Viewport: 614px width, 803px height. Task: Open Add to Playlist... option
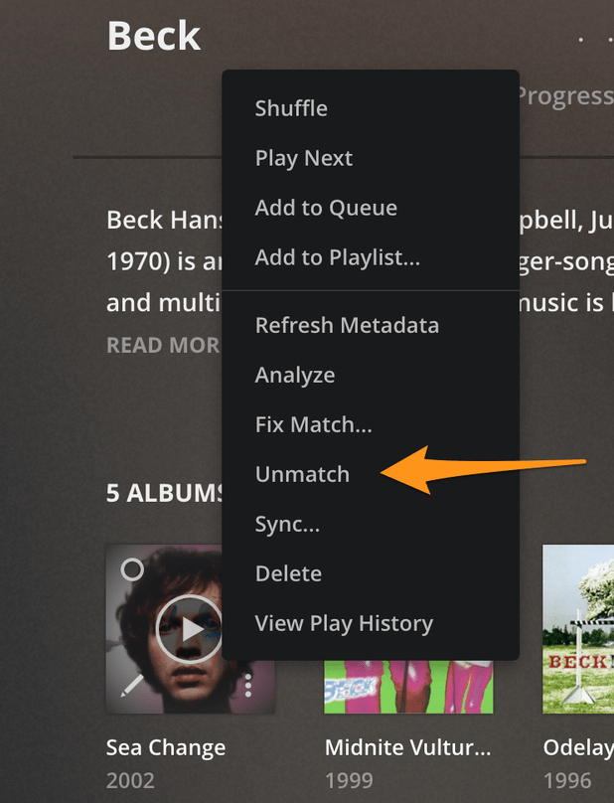pos(371,257)
